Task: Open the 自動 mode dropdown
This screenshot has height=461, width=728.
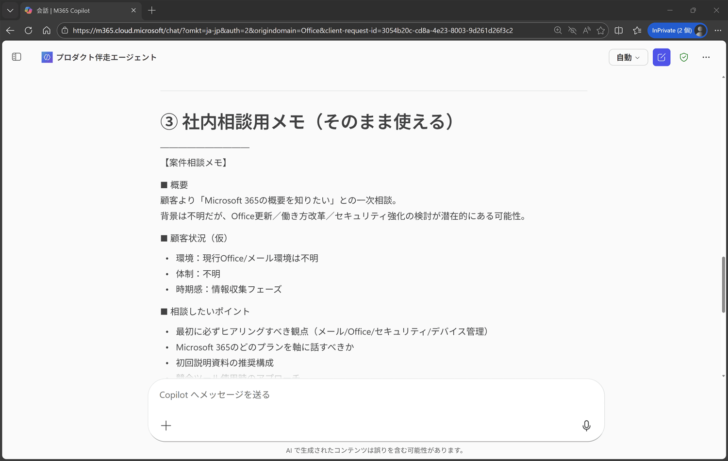Action: point(628,57)
